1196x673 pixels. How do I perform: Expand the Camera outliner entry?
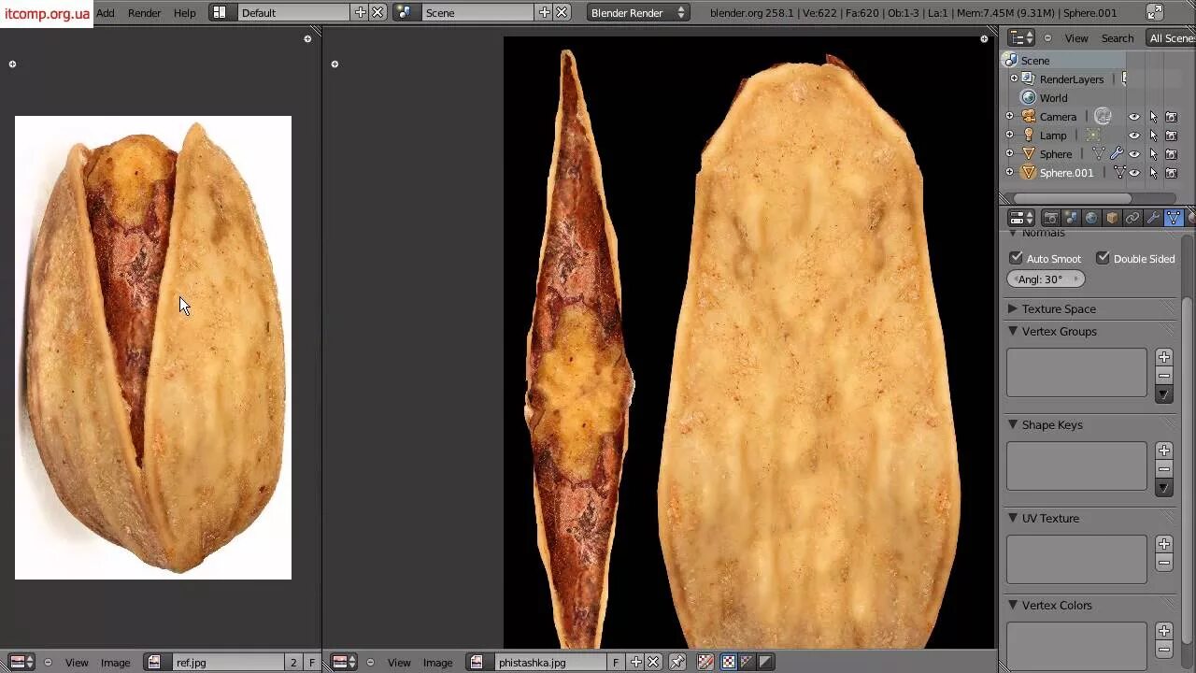(x=1009, y=116)
